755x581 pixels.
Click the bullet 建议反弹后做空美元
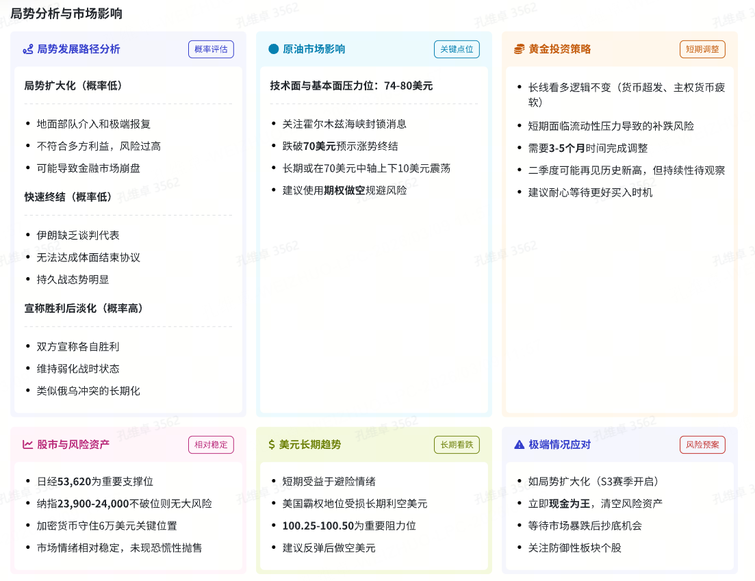point(329,547)
